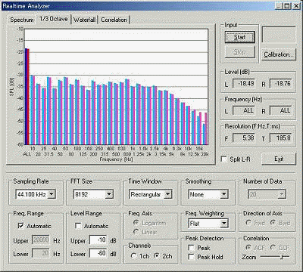The height and width of the screenshot is (272, 303).
Task: Click the Level Range Upper dB field
Action: [x=98, y=240]
